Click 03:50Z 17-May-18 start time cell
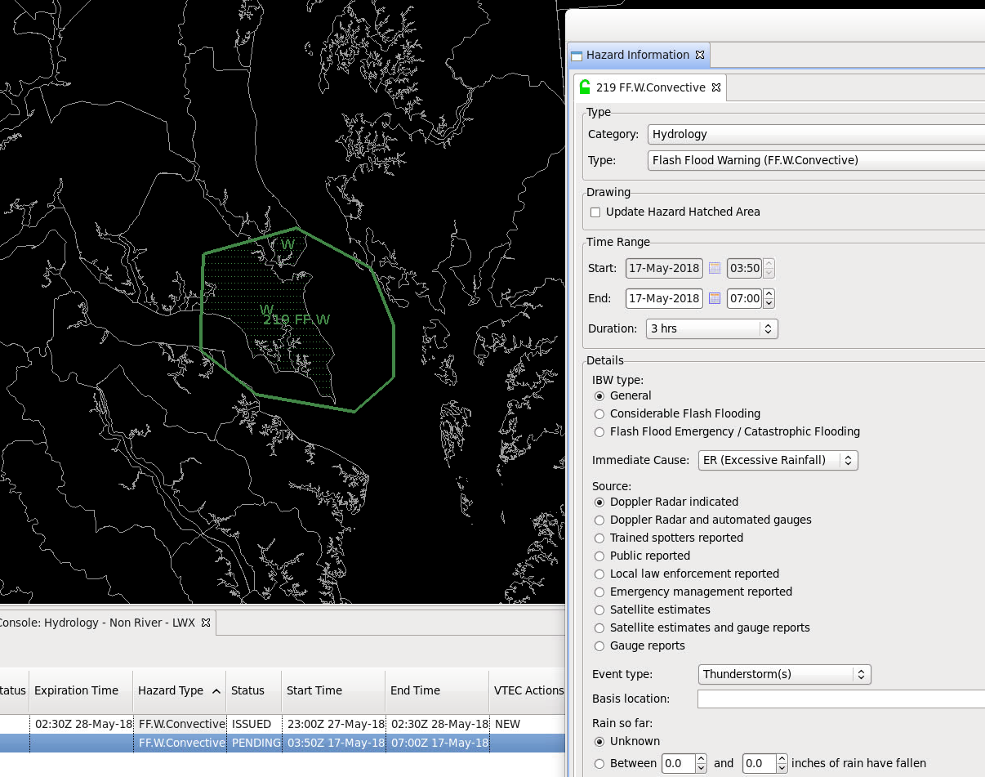Image resolution: width=985 pixels, height=777 pixels. (x=333, y=743)
